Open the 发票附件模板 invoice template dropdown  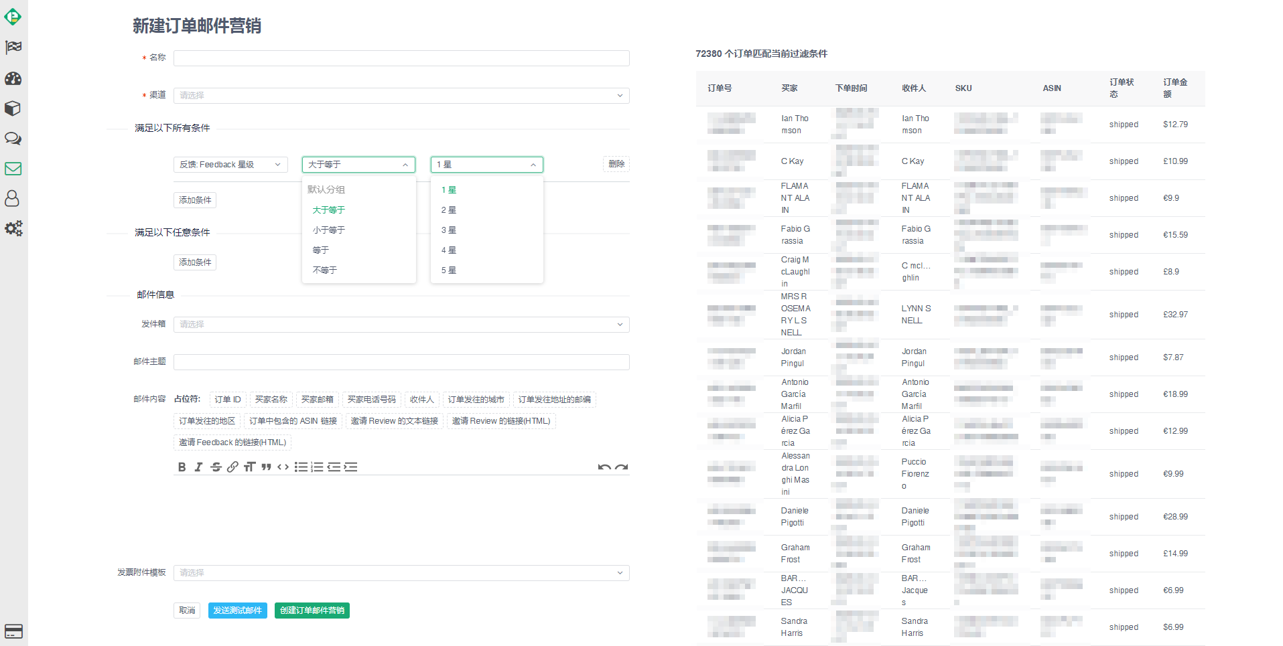[401, 573]
